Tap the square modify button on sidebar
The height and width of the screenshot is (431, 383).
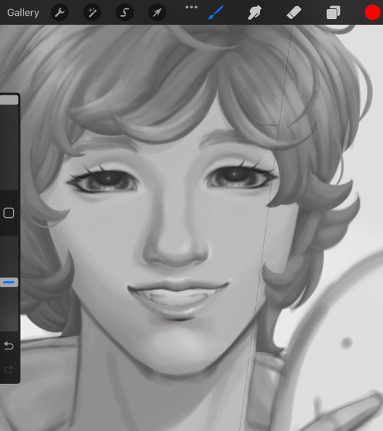pos(9,213)
